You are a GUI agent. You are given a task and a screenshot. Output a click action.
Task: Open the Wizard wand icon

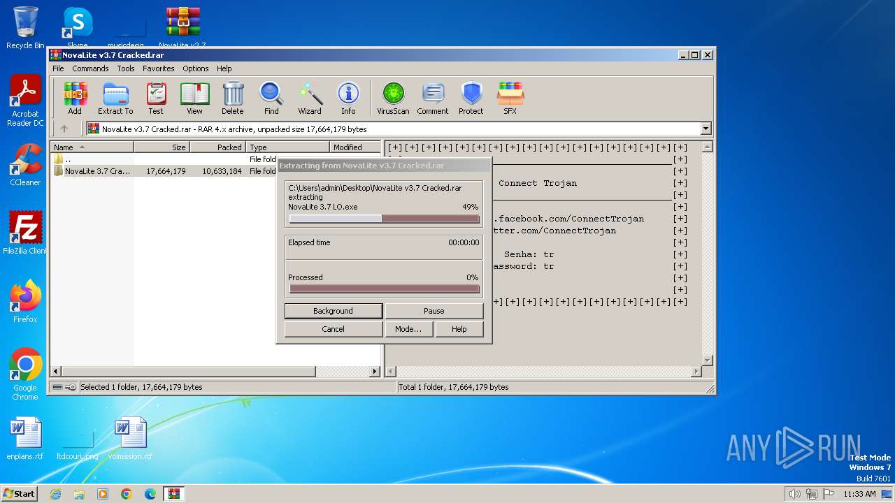(x=310, y=98)
